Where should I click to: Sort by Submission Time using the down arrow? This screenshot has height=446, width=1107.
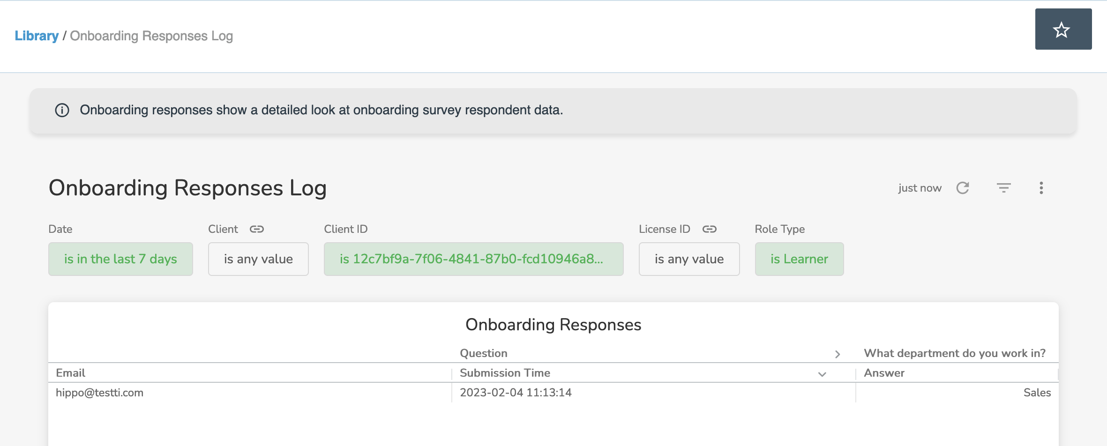click(x=822, y=374)
